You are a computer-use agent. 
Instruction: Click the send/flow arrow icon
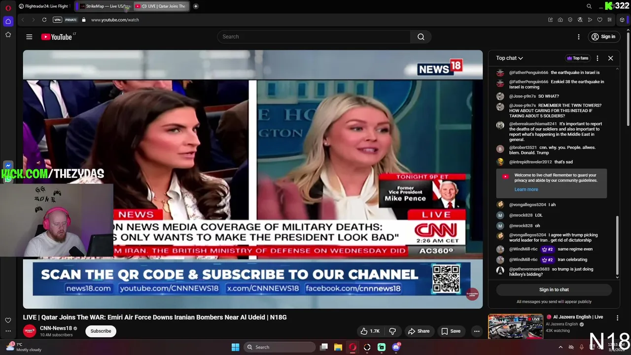point(590,20)
